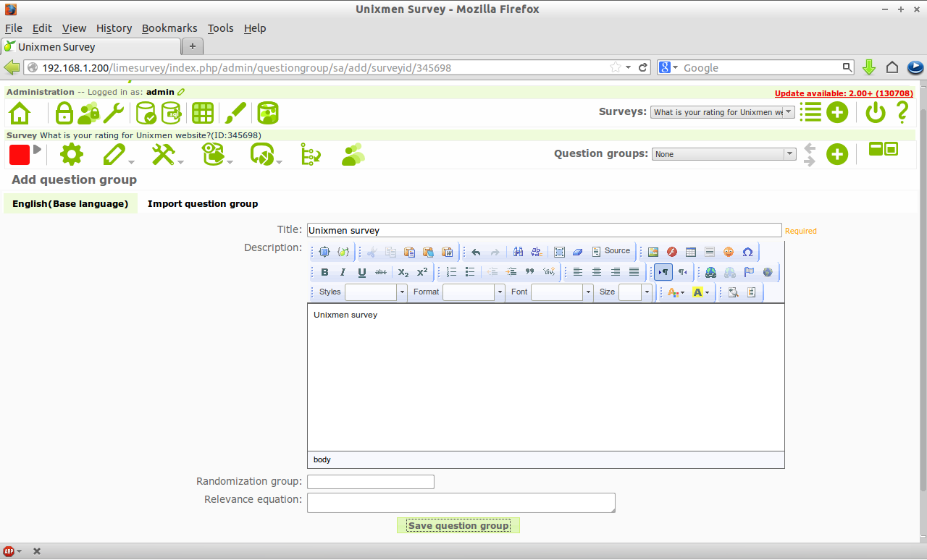Click the Save question group button
Image resolution: width=927 pixels, height=560 pixels.
(x=458, y=526)
